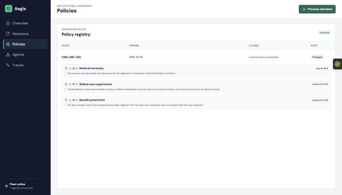Click the § 30.3 section number
This screenshot has height=195, width=342.
pos(73,84)
